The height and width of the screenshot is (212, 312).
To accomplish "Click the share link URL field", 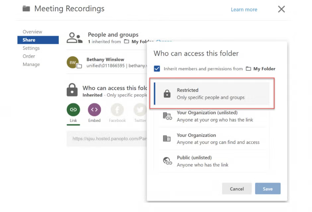I will point(106,139).
